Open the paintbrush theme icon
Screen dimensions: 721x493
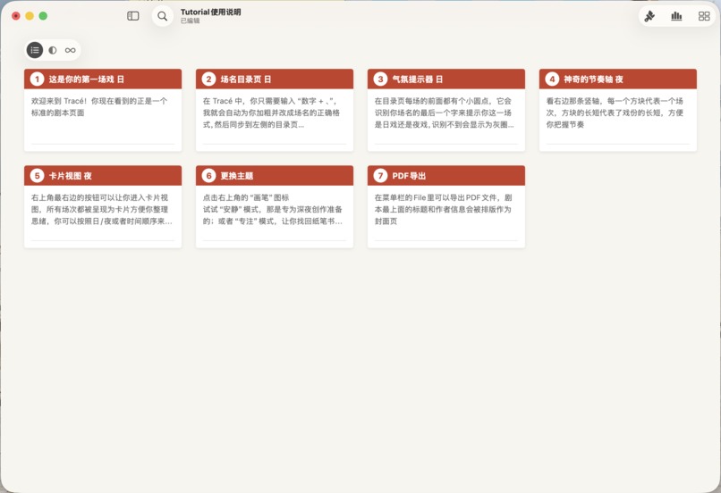649,16
